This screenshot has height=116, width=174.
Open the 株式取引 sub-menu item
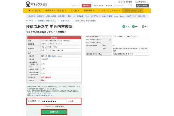(32, 16)
